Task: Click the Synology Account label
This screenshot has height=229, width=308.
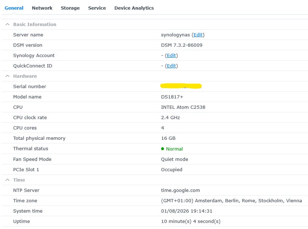Action: [x=34, y=55]
